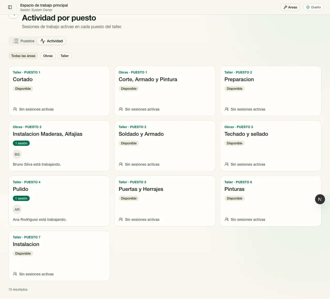The width and height of the screenshot is (330, 299).
Task: Open the Puertas y Herrajes card
Action: [x=165, y=201]
